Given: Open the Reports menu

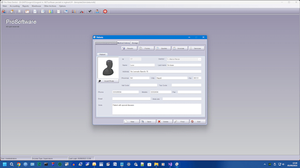Looking at the screenshot, I should [x=26, y=6].
